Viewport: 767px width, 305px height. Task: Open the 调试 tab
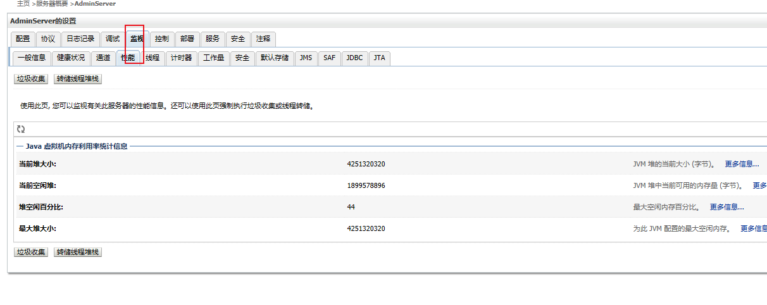[113, 39]
